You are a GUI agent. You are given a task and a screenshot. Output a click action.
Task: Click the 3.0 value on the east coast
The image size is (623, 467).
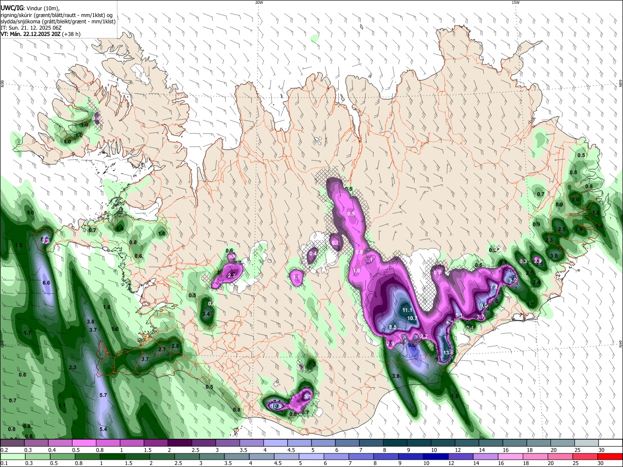click(x=554, y=256)
